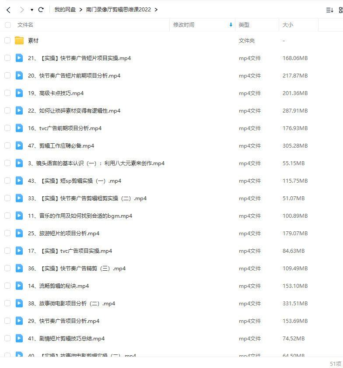Viewport: 343px width, 368px height.
Task: Click the video icon for 47、剪辑工作应聘必备.mp4
Action: (x=19, y=146)
